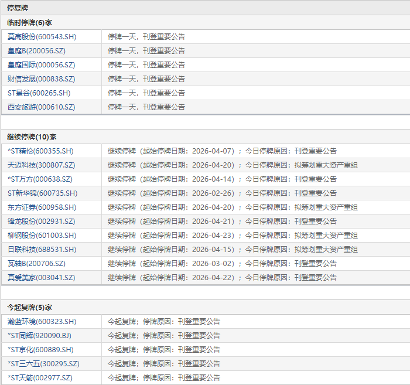Select the 2026-04-15 suspension note for 日联科技

pos(233,250)
